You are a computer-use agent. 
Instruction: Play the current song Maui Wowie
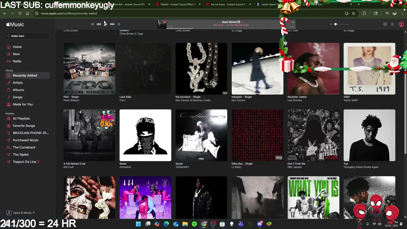[x=106, y=24]
